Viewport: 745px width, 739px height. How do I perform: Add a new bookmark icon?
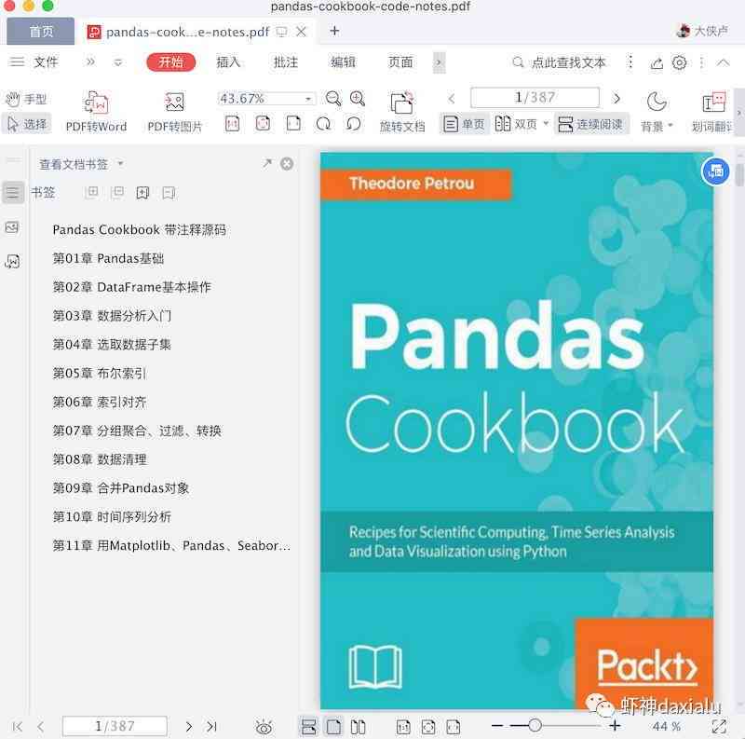point(142,193)
